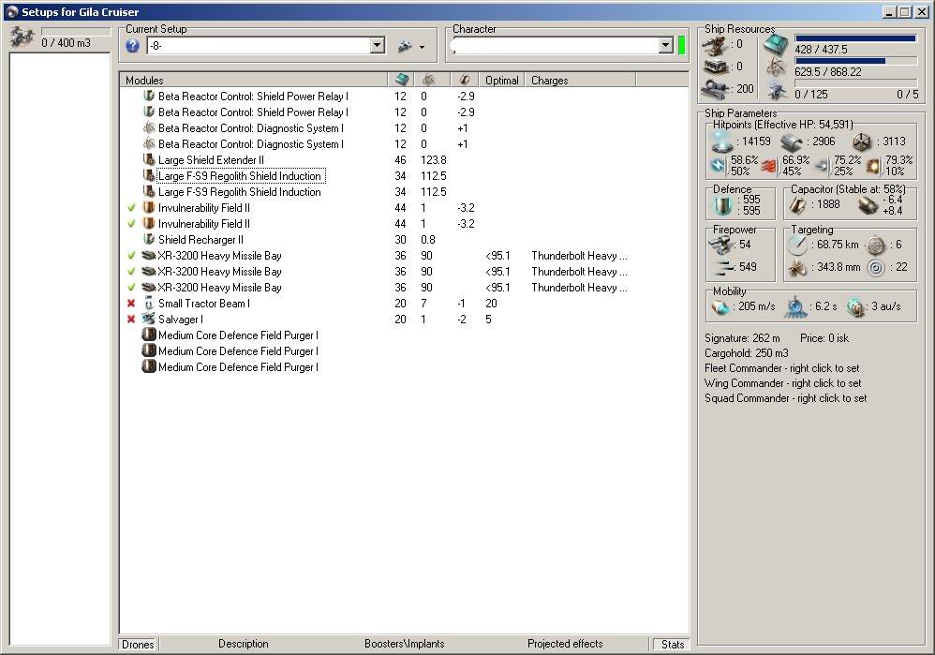Click the Signature: 262 m text
Image resolution: width=935 pixels, height=655 pixels.
(742, 338)
